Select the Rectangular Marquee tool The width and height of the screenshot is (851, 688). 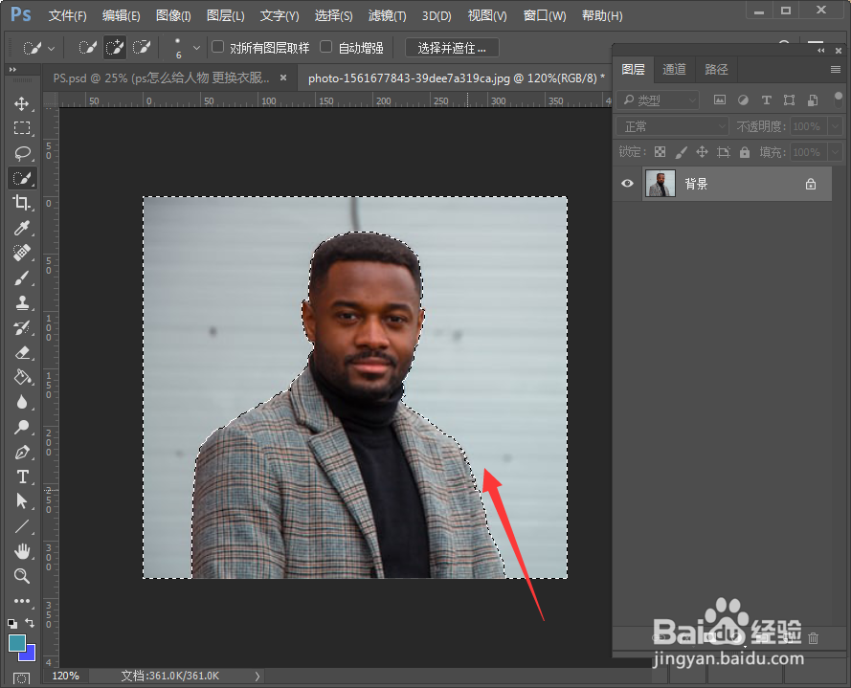pos(22,128)
